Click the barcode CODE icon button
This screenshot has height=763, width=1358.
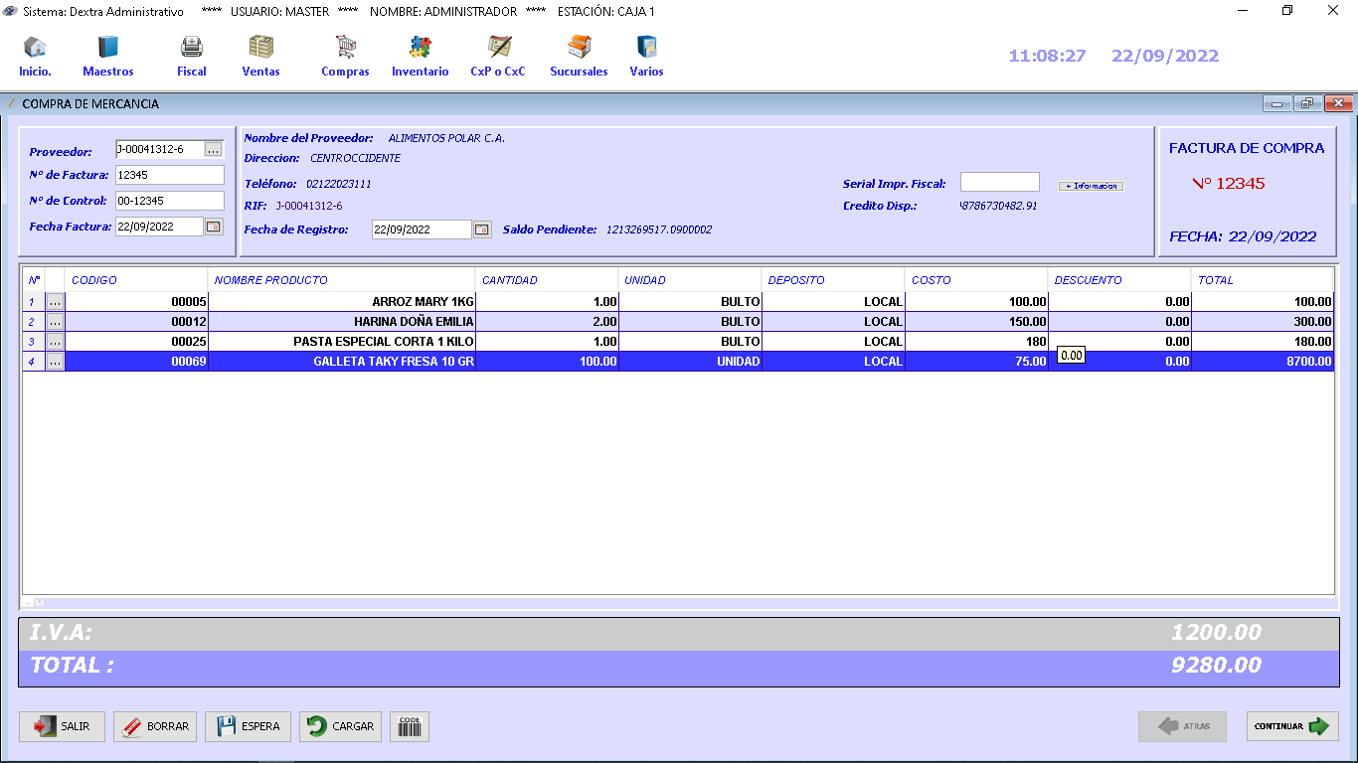click(410, 726)
